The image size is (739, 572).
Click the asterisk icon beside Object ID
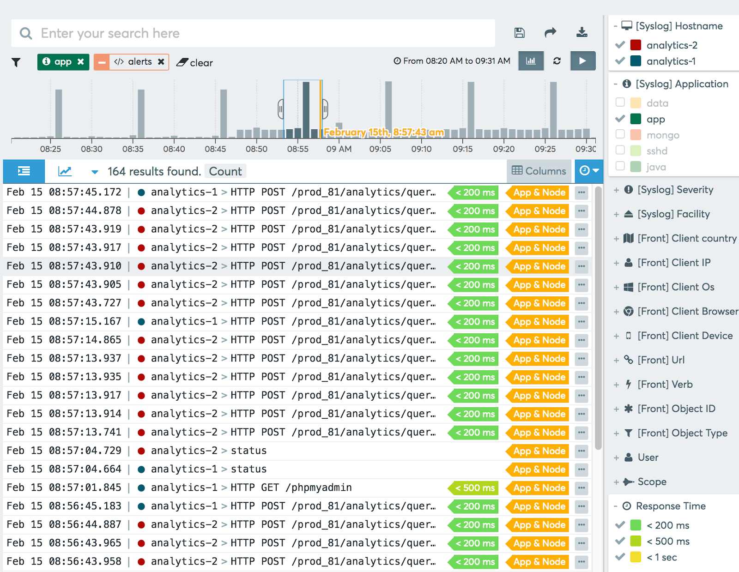point(629,409)
